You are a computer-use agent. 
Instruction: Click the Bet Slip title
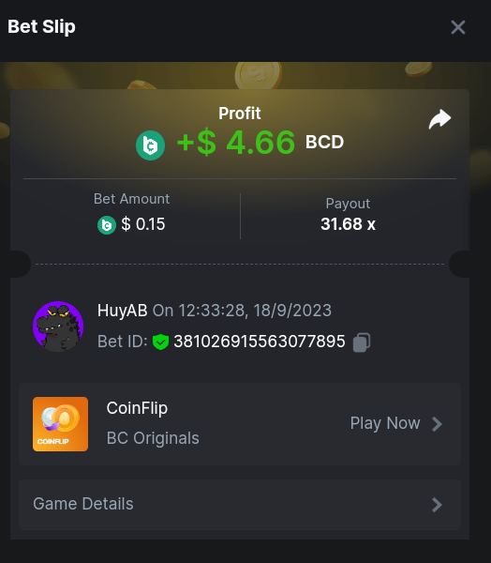click(x=41, y=27)
